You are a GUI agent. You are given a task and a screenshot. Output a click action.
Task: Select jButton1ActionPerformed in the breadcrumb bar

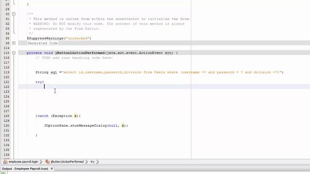pyautogui.click(x=67, y=162)
